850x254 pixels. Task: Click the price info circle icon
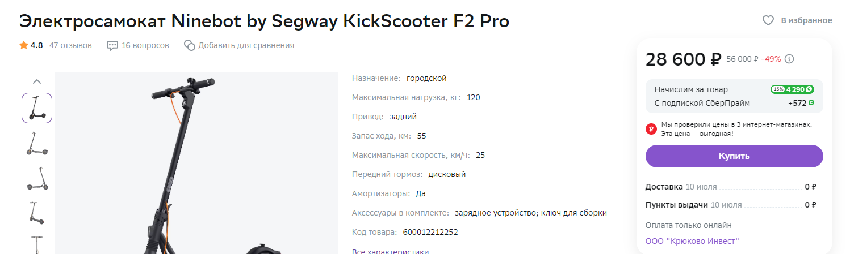click(x=789, y=59)
